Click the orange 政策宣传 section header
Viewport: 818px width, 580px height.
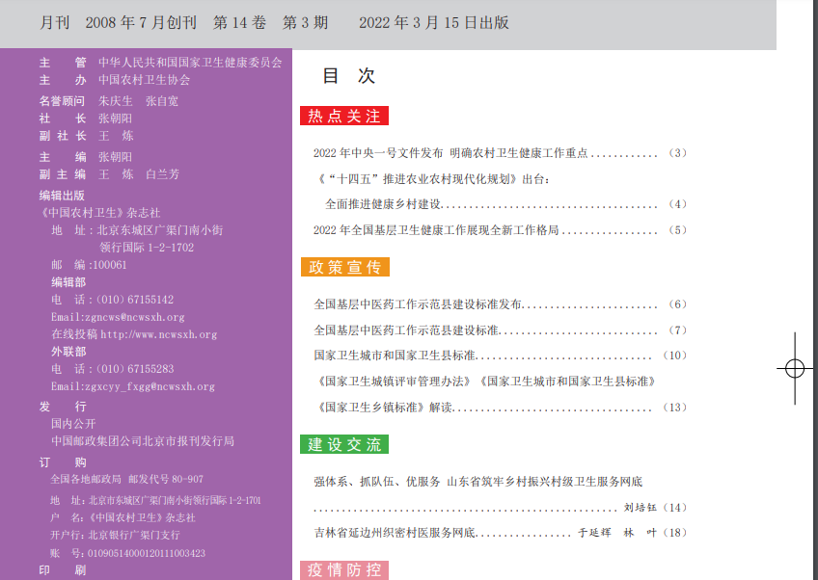[344, 267]
